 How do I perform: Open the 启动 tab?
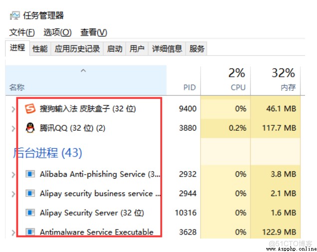(115, 48)
